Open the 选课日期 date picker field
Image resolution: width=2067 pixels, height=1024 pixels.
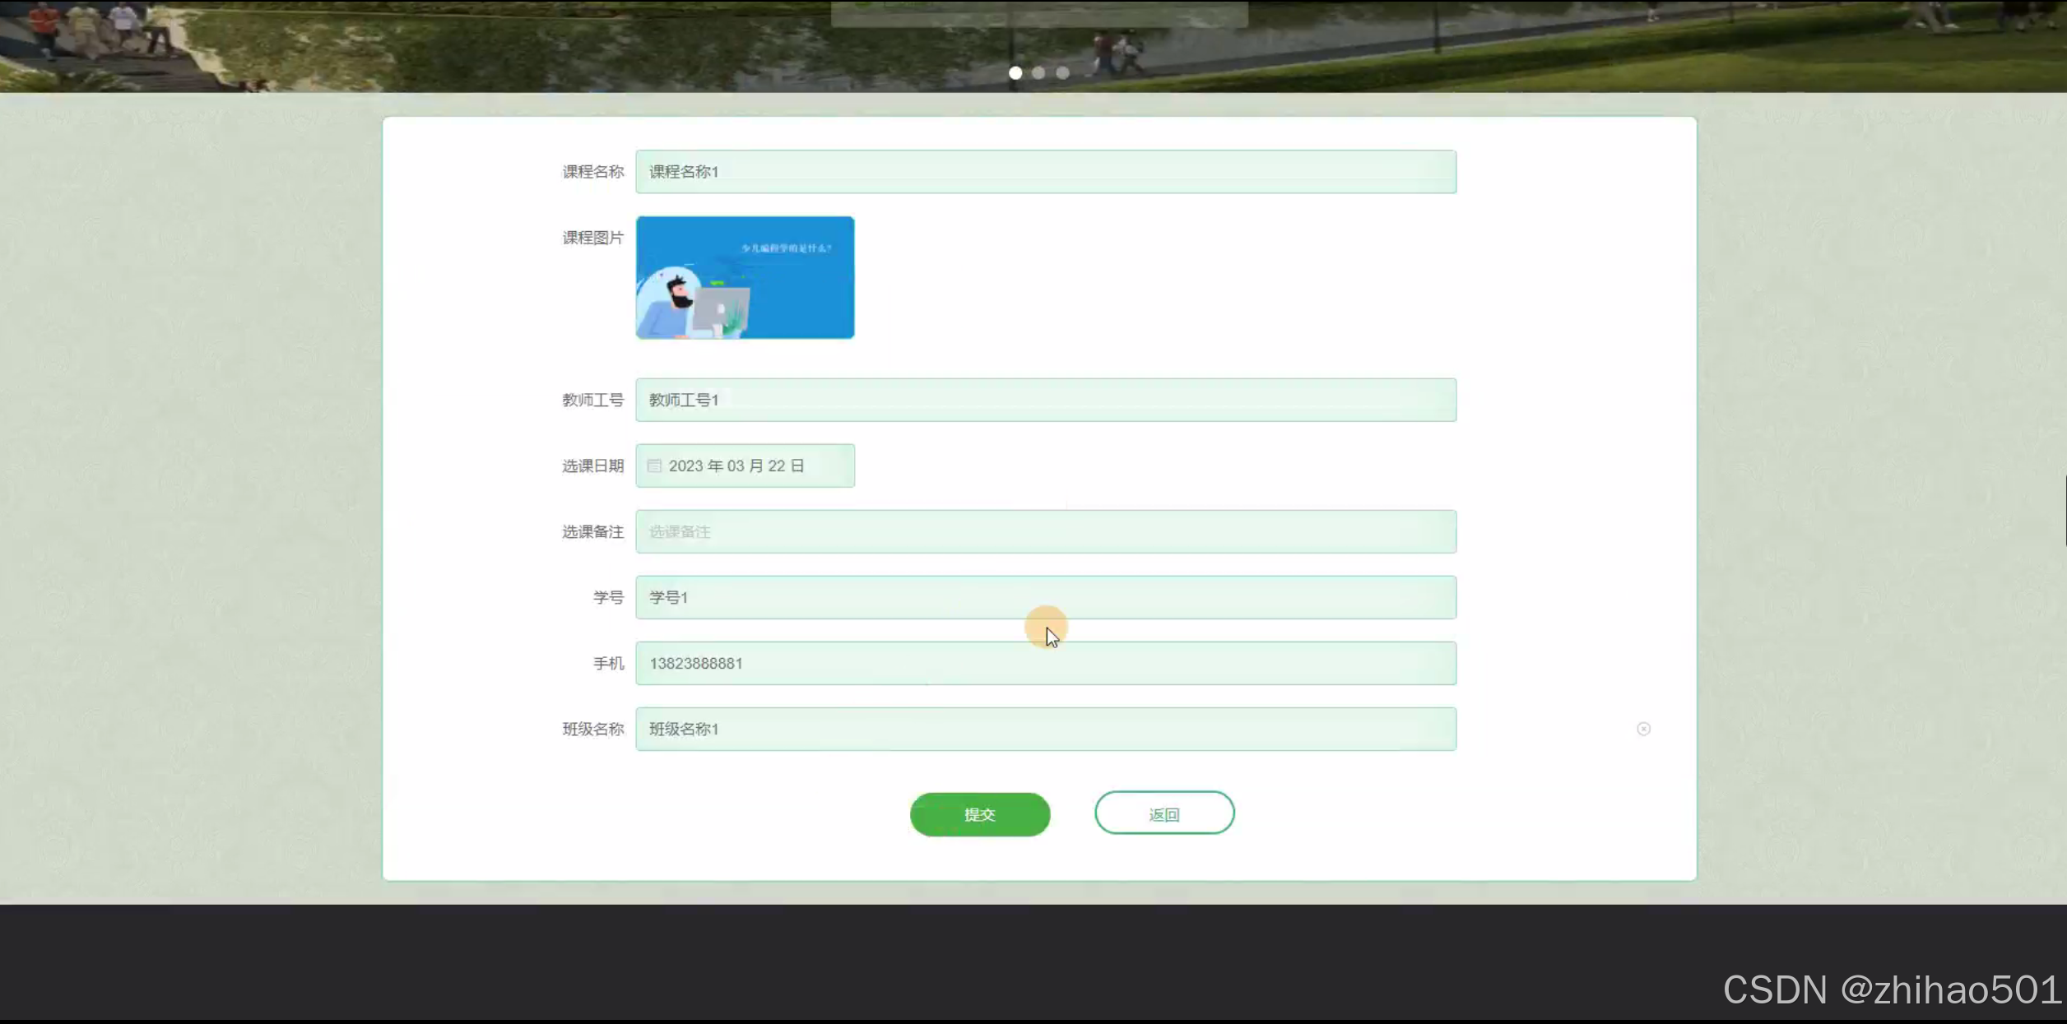745,466
